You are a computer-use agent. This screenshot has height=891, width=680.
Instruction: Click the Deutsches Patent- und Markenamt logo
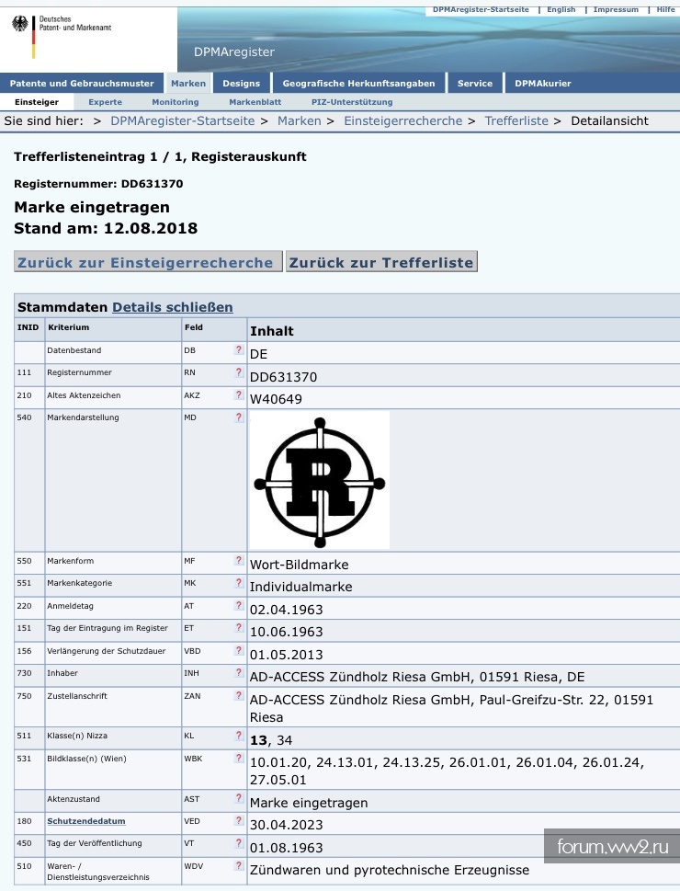click(x=62, y=37)
